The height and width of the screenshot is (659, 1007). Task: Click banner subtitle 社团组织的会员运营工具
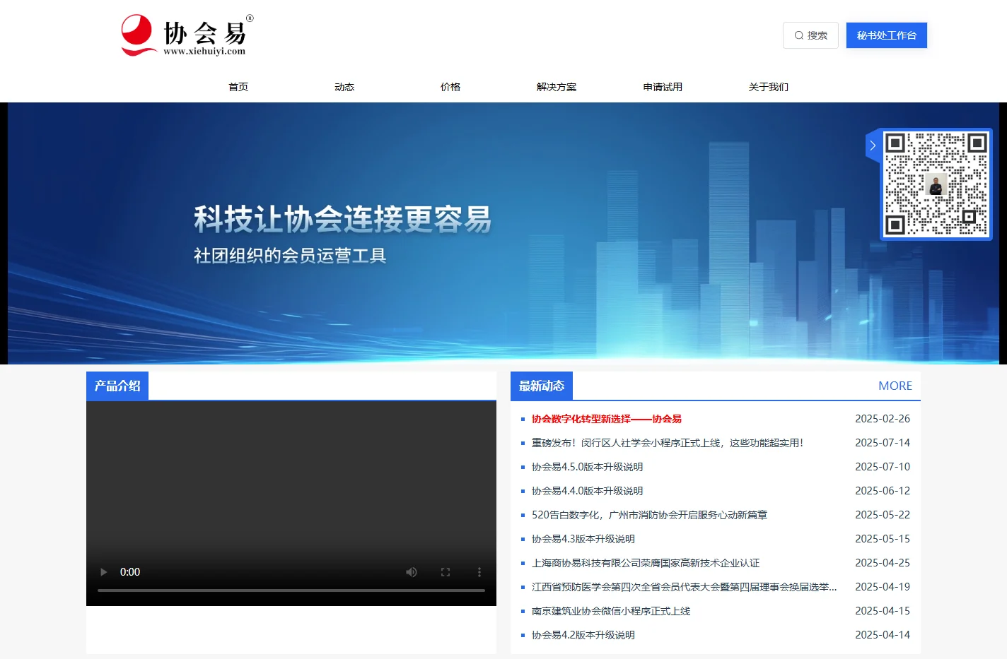[x=290, y=256]
